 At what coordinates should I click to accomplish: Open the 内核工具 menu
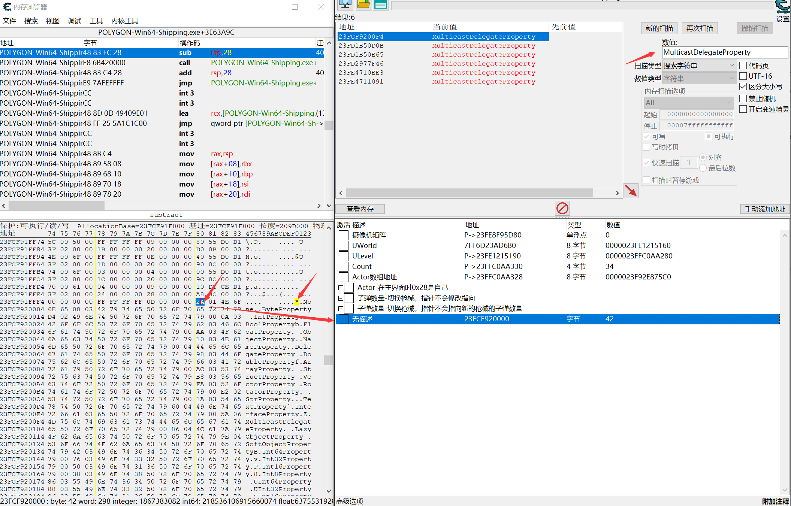(125, 21)
